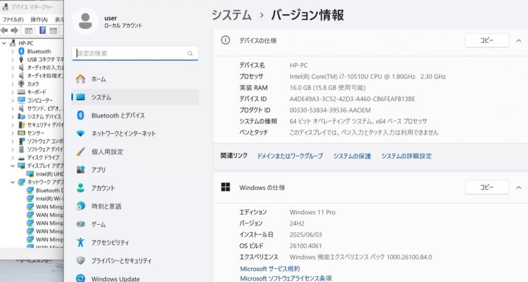Screen dimensions: 528x282
Task: Select Intel(R) UHD display adapter in Device Manager
Action: [x=49, y=174]
